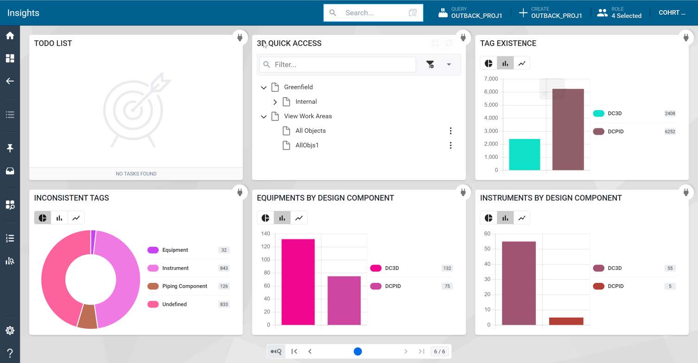Switch Inconsistent Tags to bar chart view
The width and height of the screenshot is (698, 363).
[x=59, y=218]
